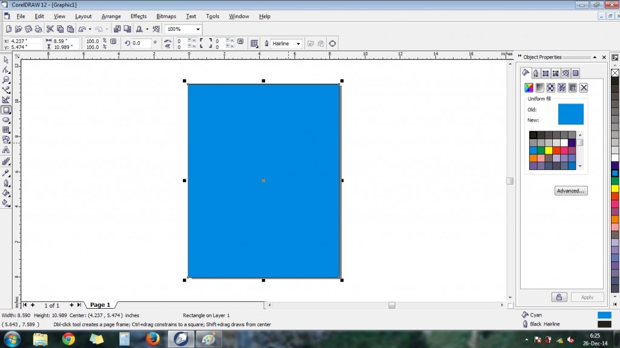Select the Freehand tool
The image size is (620, 348).
[x=6, y=90]
